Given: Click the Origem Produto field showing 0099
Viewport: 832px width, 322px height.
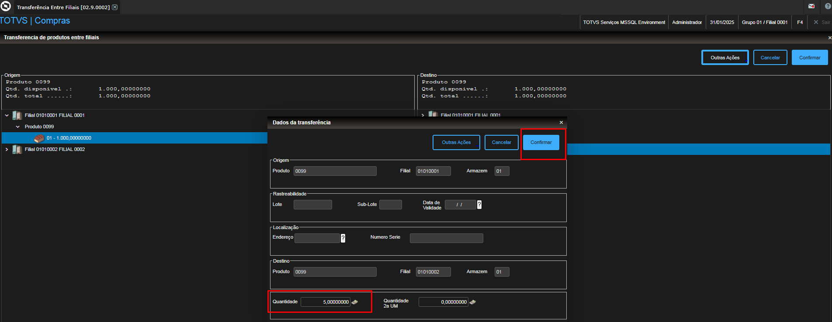Looking at the screenshot, I should pyautogui.click(x=335, y=171).
